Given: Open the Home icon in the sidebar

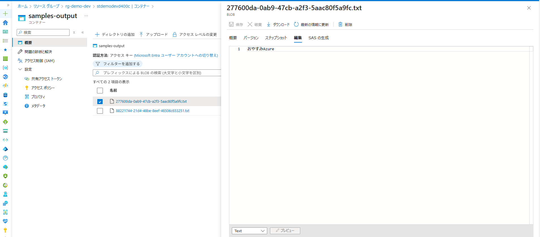Looking at the screenshot, I should pyautogui.click(x=5, y=23).
